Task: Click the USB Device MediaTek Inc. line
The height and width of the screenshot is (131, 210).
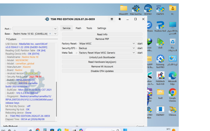Action: (26, 45)
